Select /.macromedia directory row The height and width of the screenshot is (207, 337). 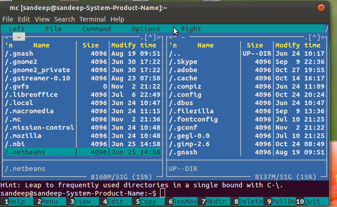(83, 111)
